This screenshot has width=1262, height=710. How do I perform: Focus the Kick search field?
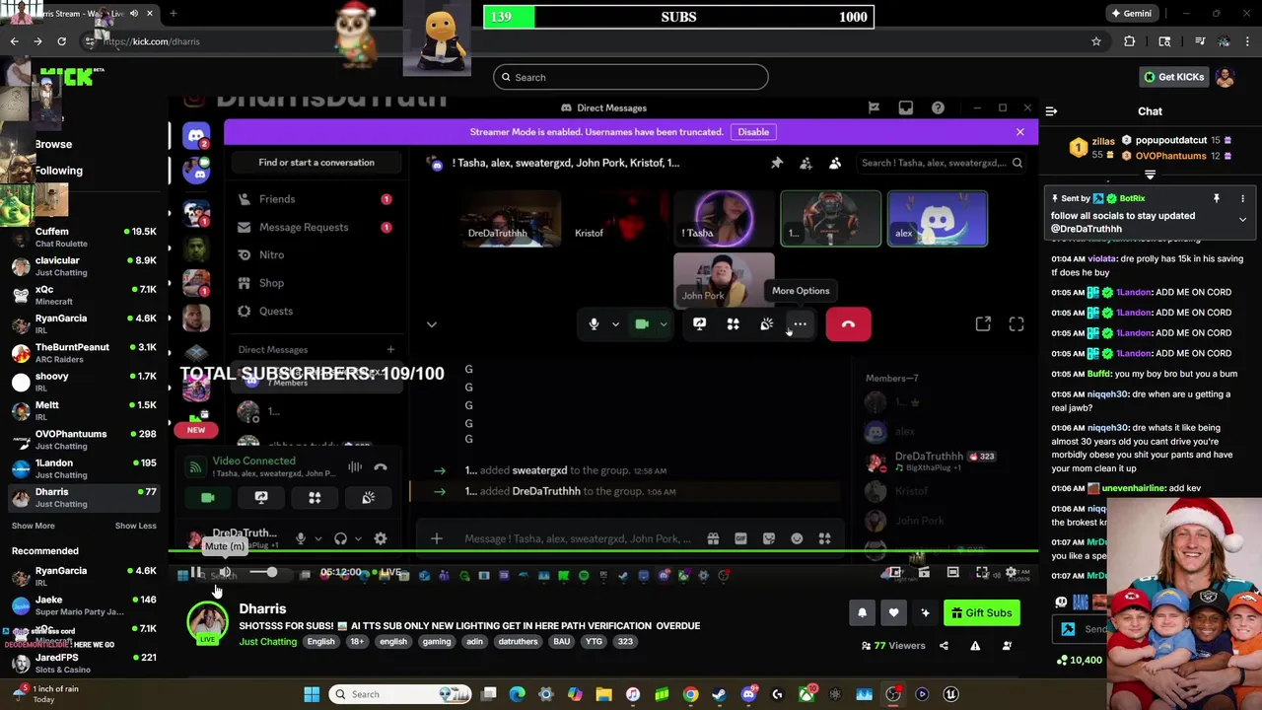pyautogui.click(x=631, y=77)
